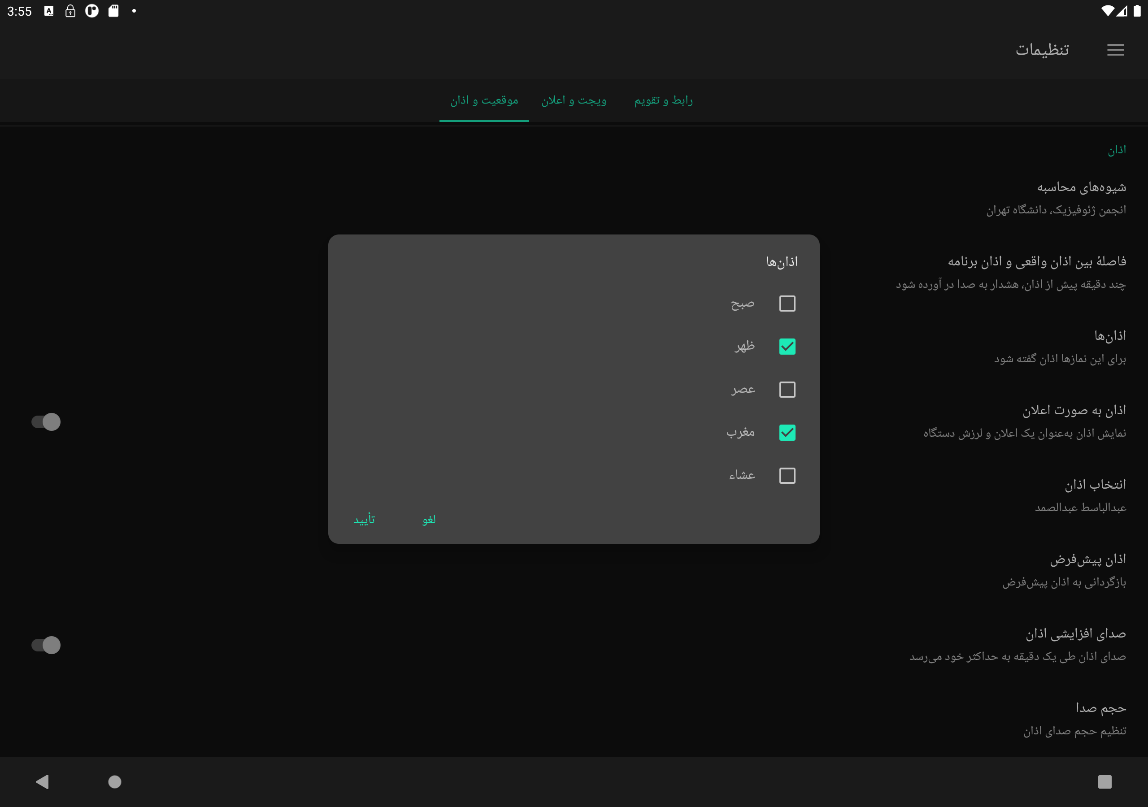Tap the تنظیمات title text

(1042, 49)
